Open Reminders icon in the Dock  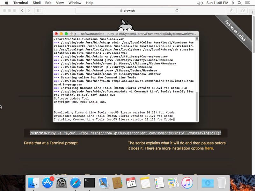[x=159, y=183]
